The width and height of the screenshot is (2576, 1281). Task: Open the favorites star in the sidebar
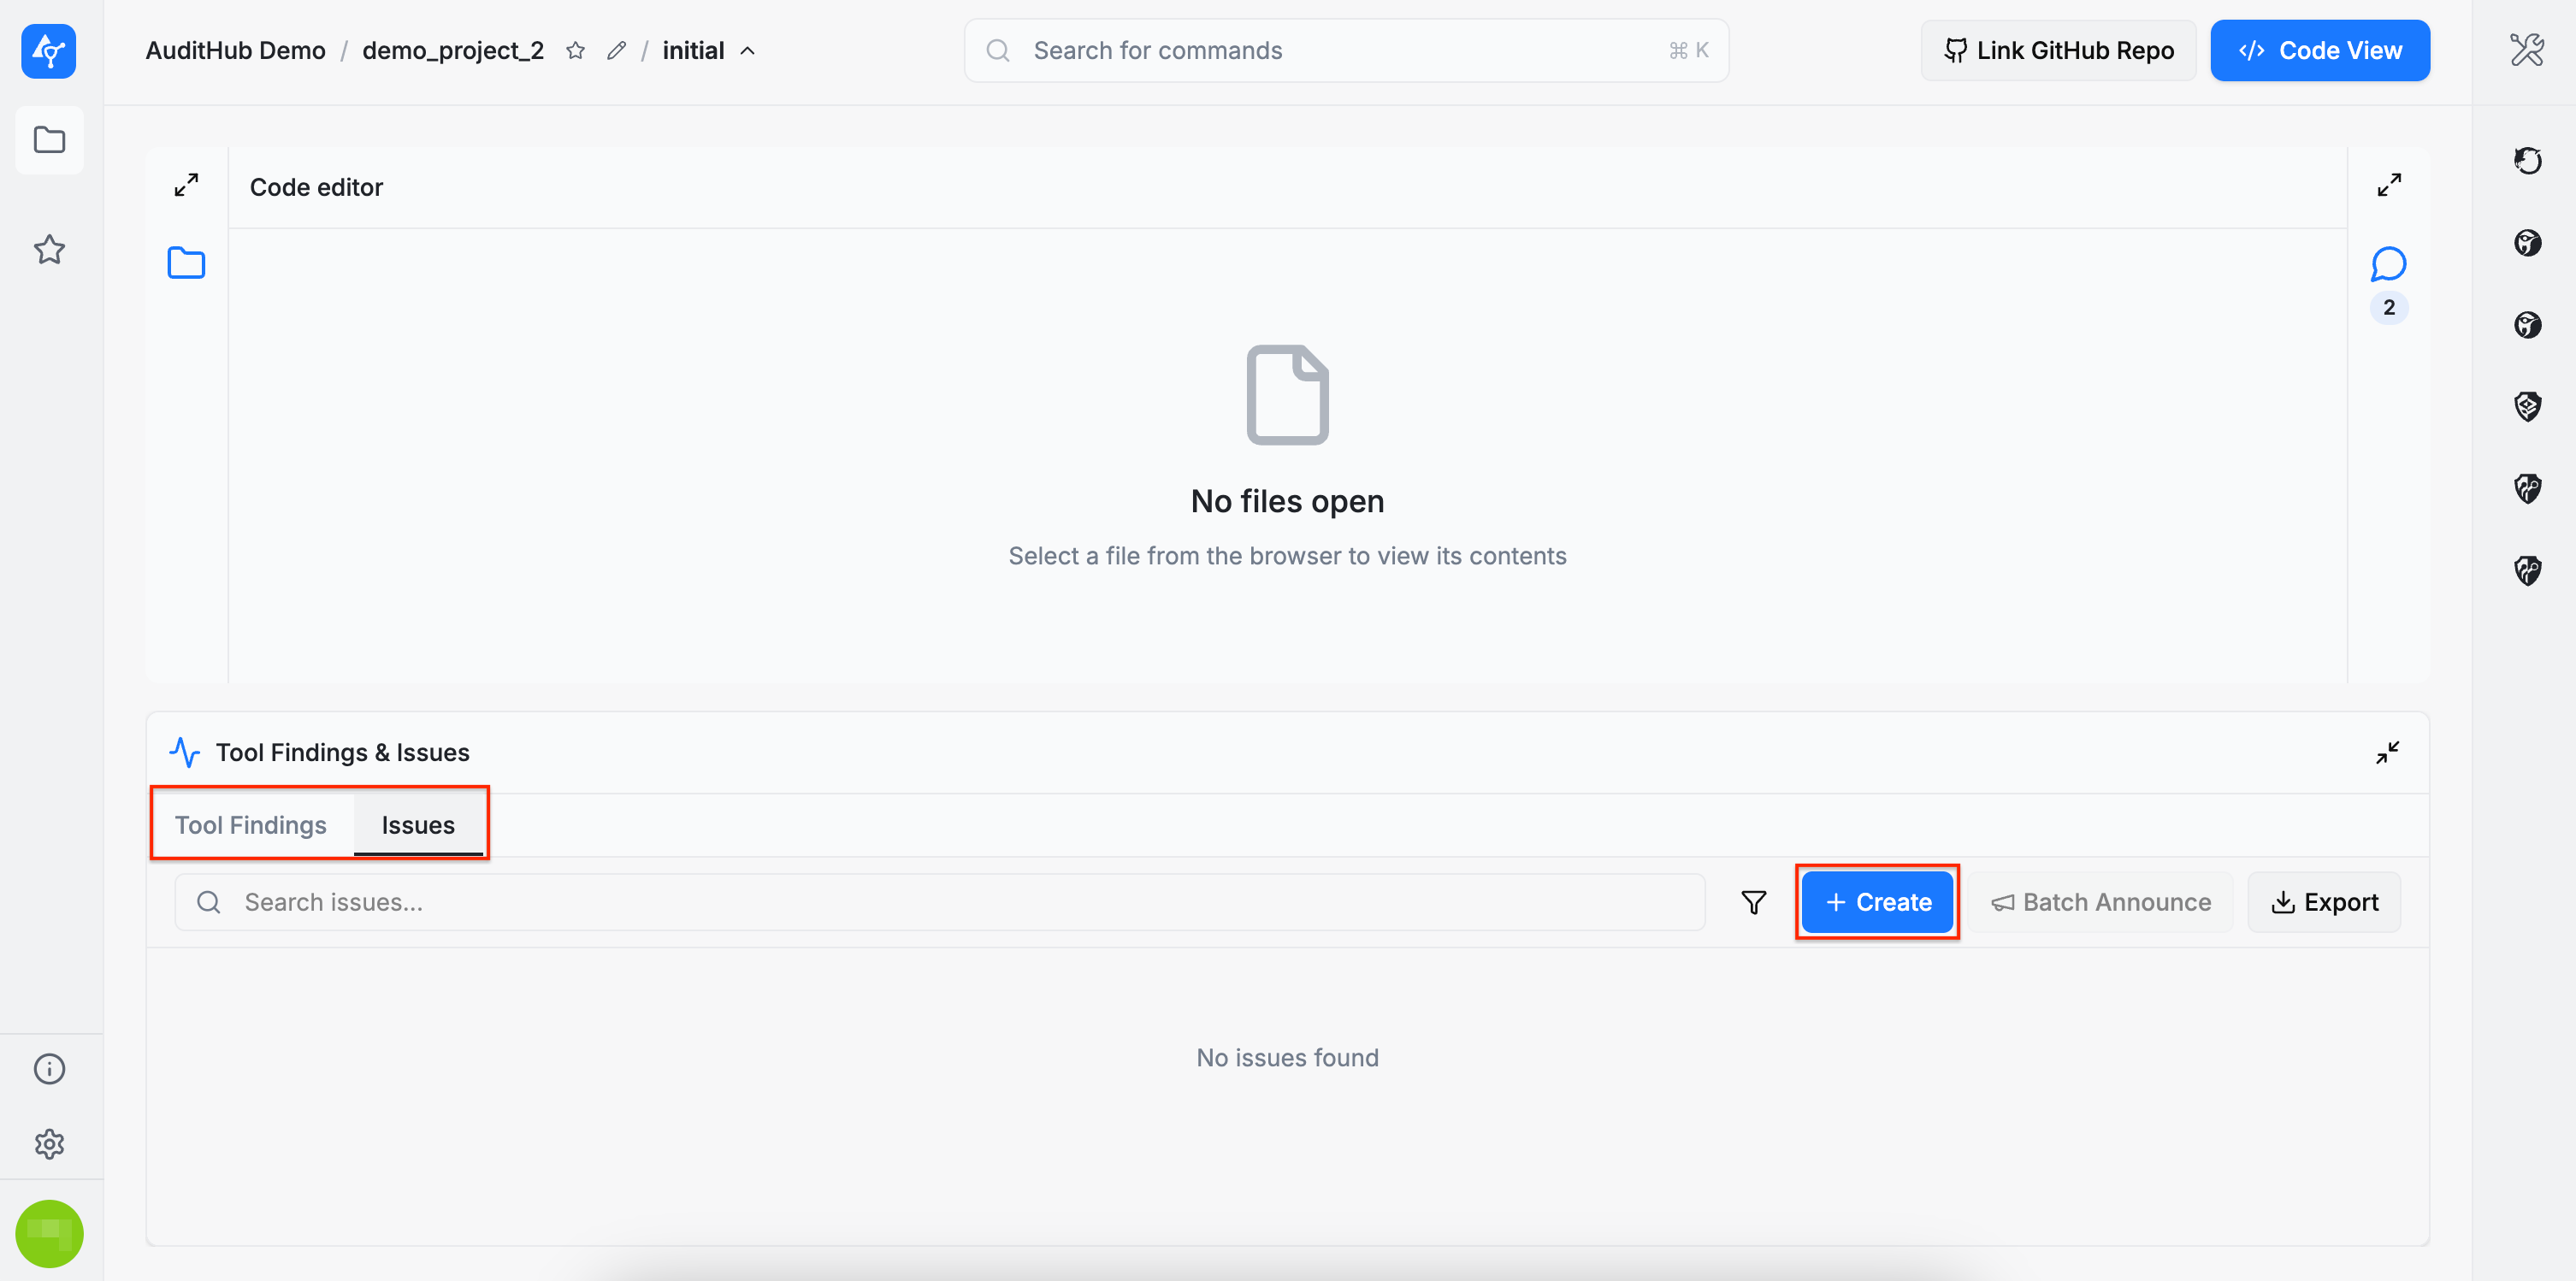tap(49, 249)
